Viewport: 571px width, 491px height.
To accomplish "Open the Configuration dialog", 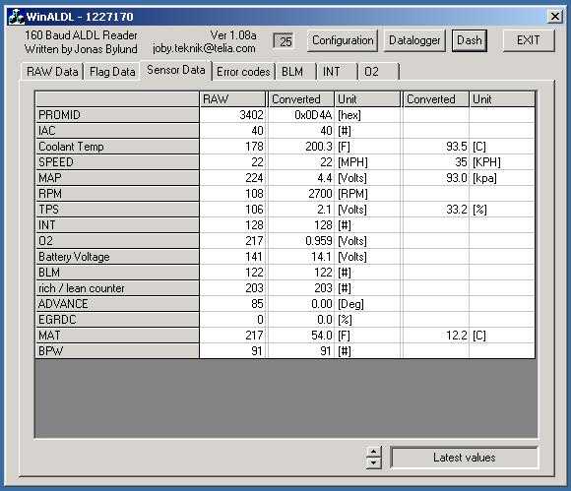I will 343,40.
